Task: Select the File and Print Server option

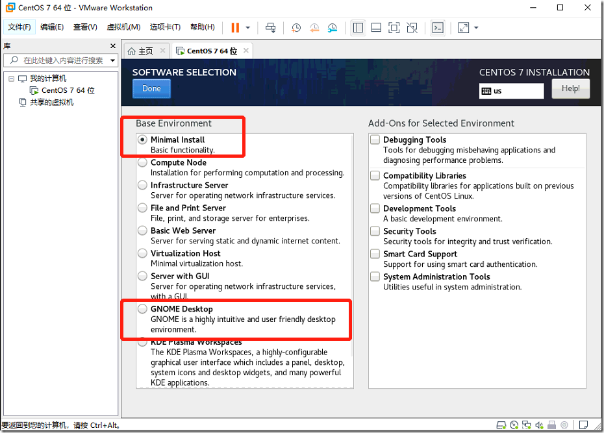Action: pyautogui.click(x=142, y=208)
